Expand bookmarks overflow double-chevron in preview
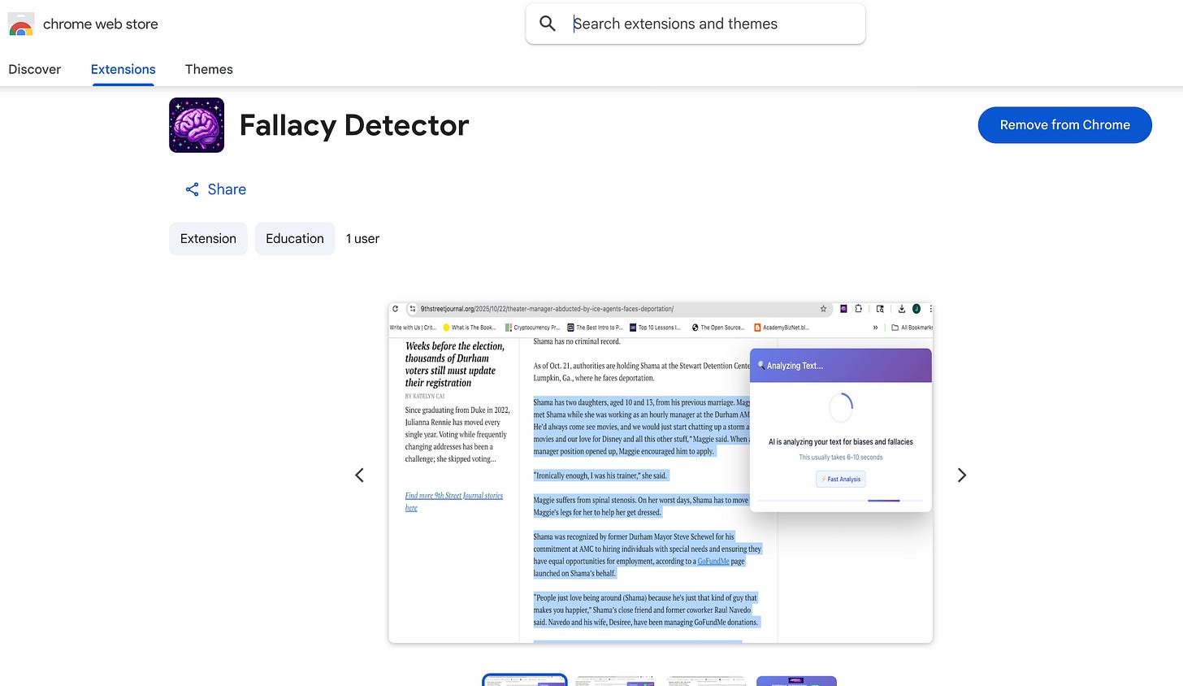Screen dimensions: 1183x686 pyautogui.click(x=875, y=328)
